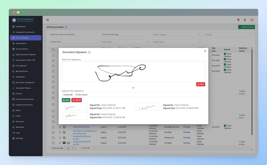Toggle the hamburger sidebar menu icon
Image resolution: width=267 pixels, height=165 pixels.
(48, 20)
